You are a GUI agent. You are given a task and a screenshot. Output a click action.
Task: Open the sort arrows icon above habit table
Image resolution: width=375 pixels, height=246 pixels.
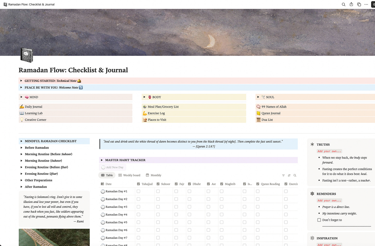point(289,175)
